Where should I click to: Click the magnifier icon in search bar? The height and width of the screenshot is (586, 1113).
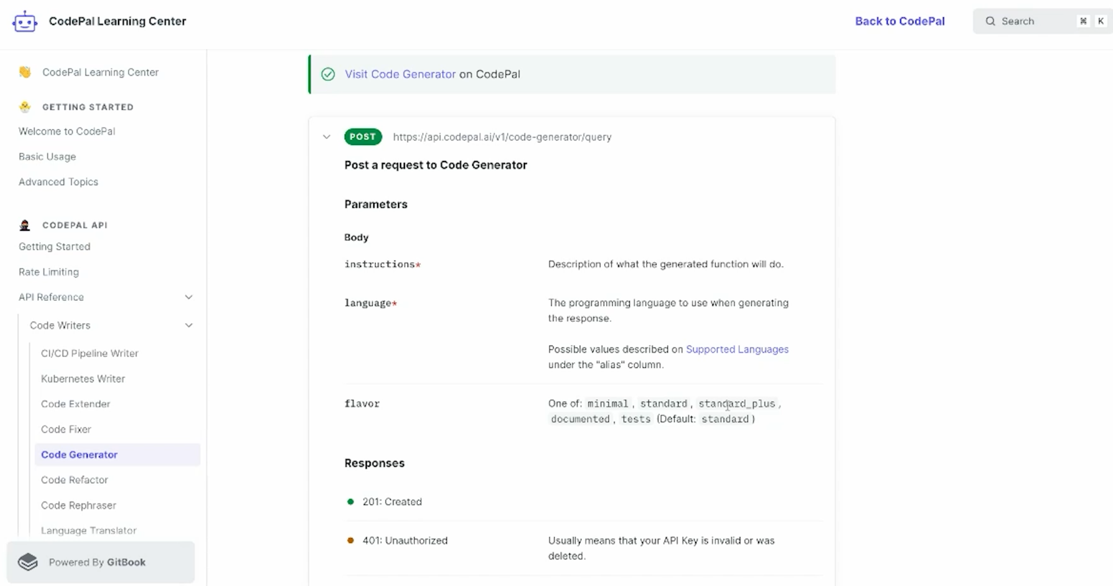click(990, 21)
